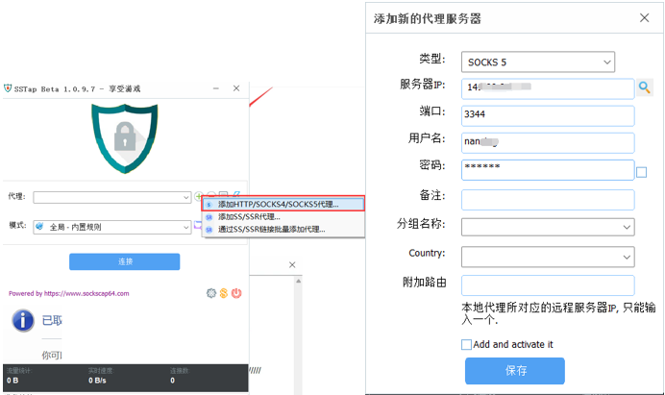Click the edit pencil icon beside proxy row

click(235, 196)
